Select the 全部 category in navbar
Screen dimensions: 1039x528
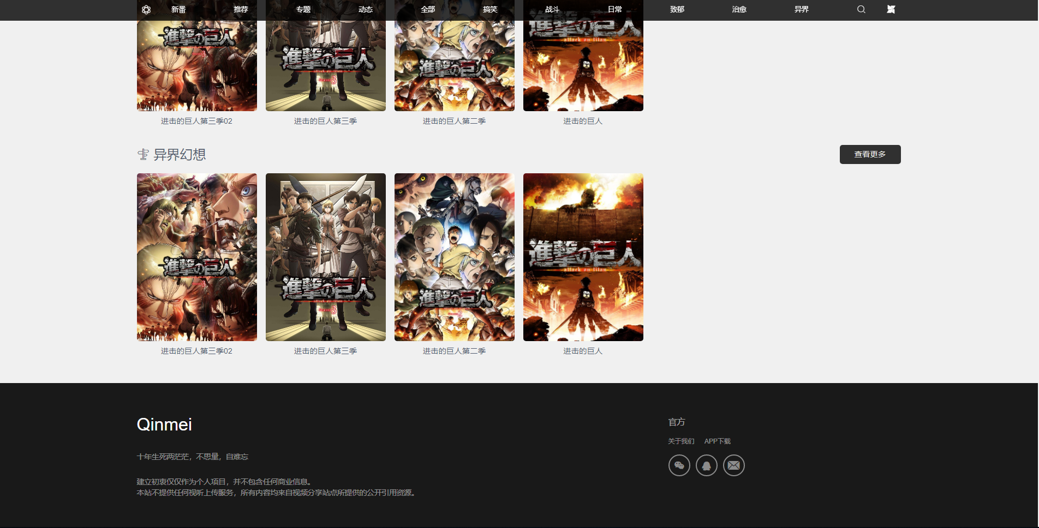coord(428,9)
